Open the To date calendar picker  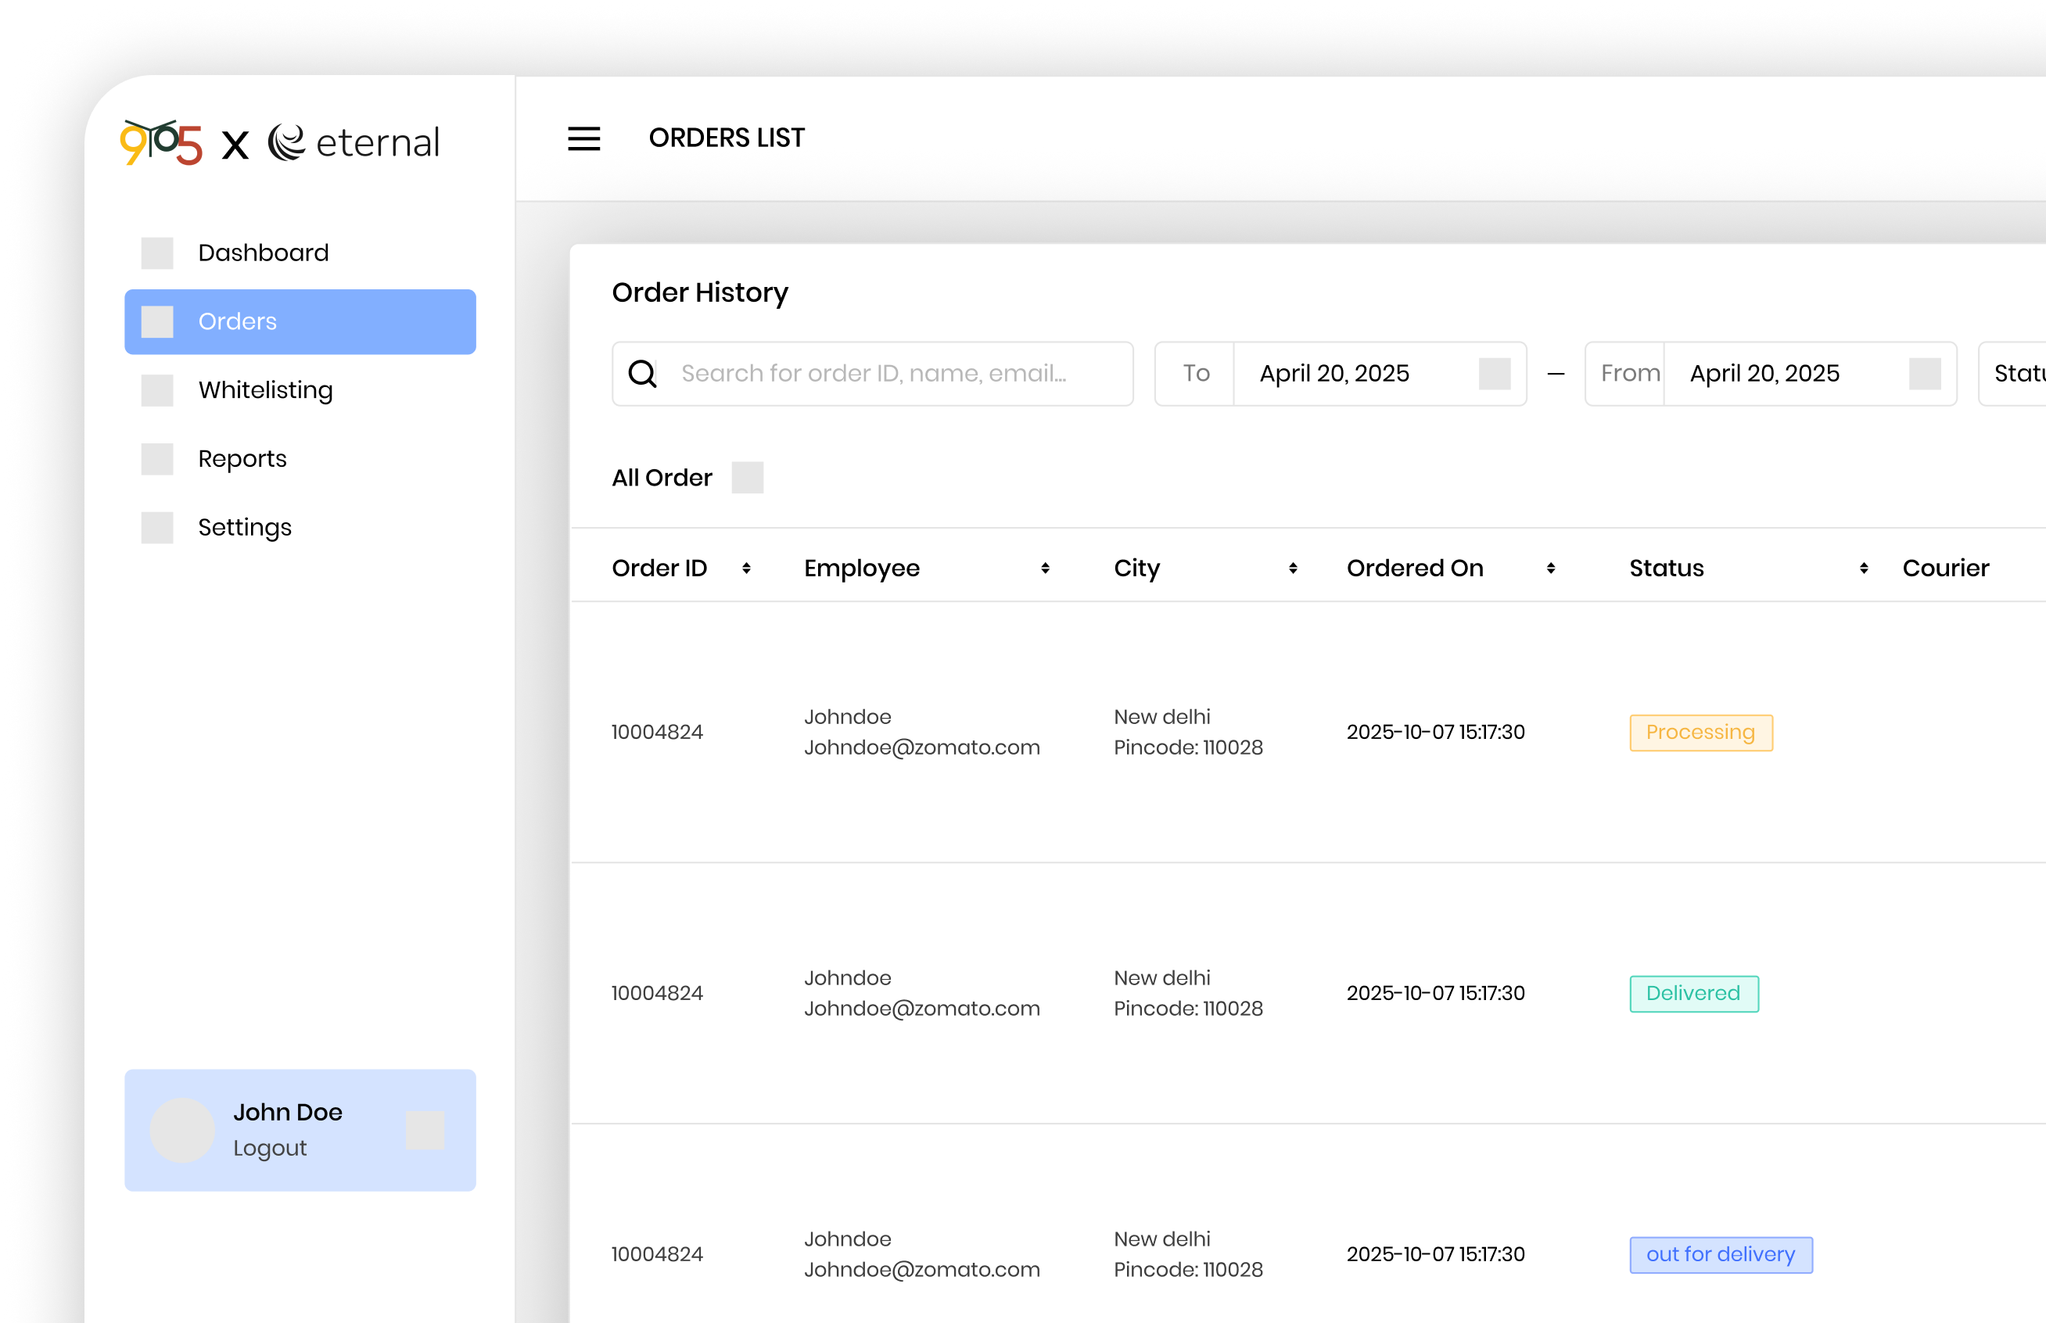(1495, 374)
